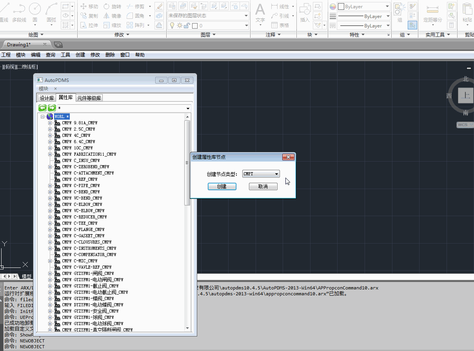Click the 拉伸 stretch tool
Viewport: 474px width, 351px height.
[x=89, y=25]
